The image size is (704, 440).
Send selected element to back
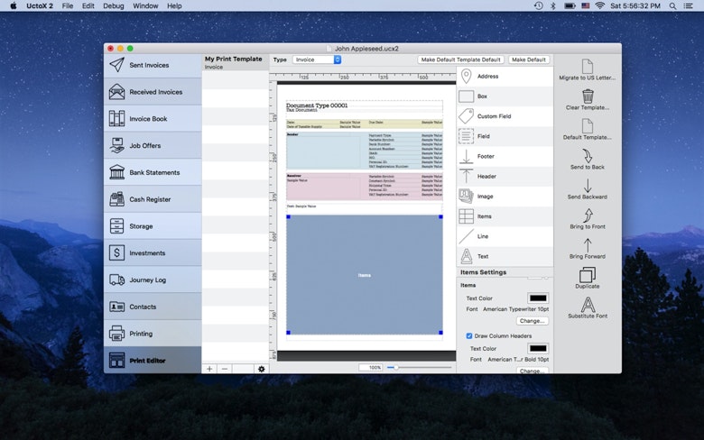[588, 156]
